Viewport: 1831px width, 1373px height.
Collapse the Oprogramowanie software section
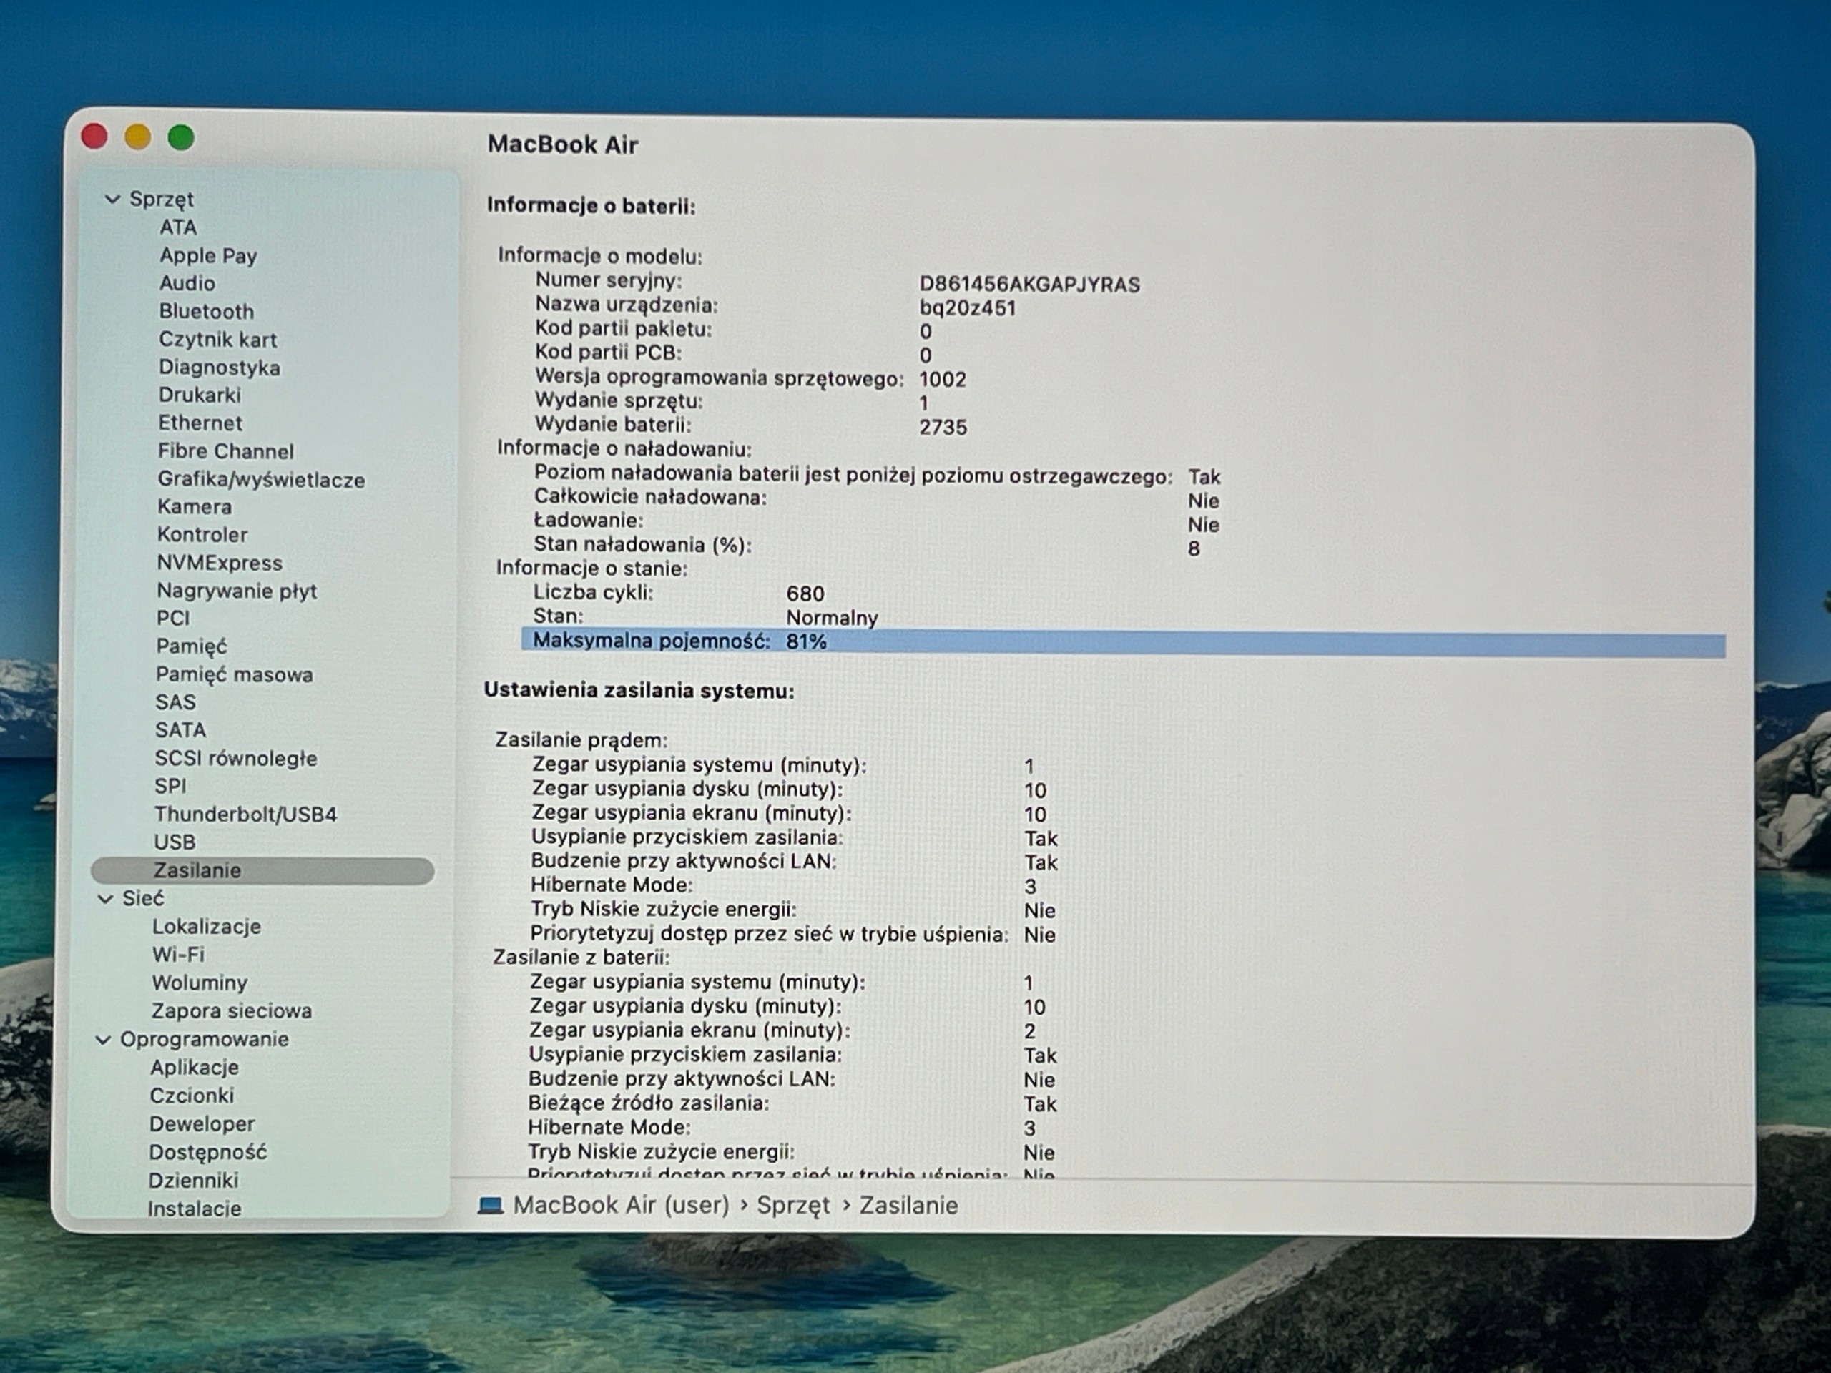pyautogui.click(x=104, y=1040)
